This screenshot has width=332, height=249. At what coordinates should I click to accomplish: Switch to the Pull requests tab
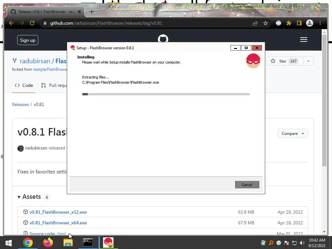(x=53, y=85)
